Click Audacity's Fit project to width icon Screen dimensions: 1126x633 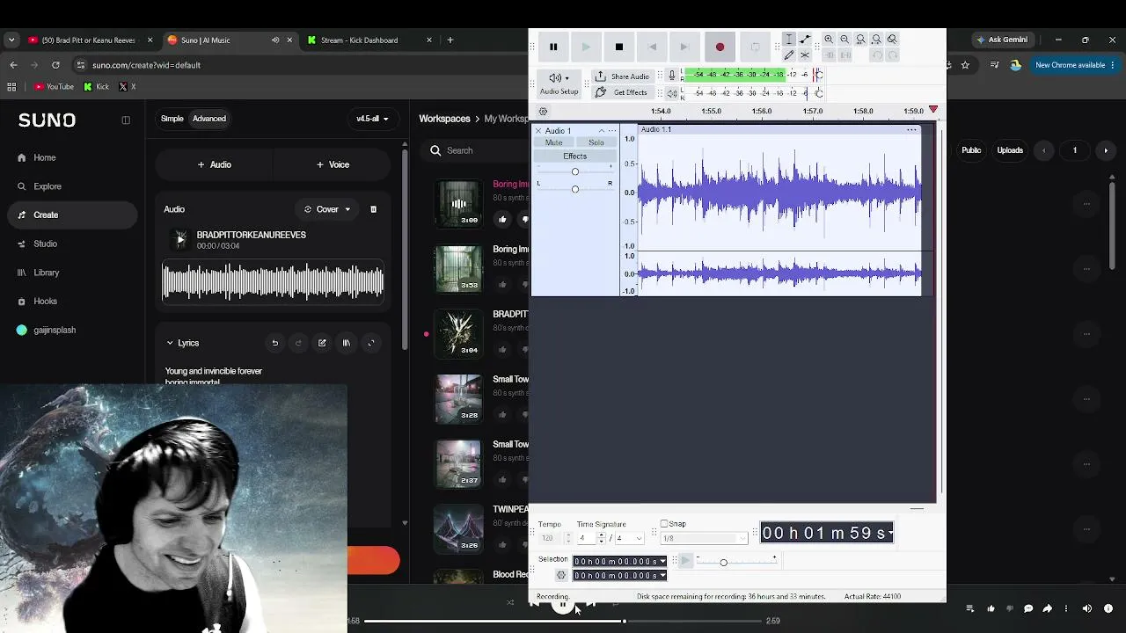[x=876, y=40]
